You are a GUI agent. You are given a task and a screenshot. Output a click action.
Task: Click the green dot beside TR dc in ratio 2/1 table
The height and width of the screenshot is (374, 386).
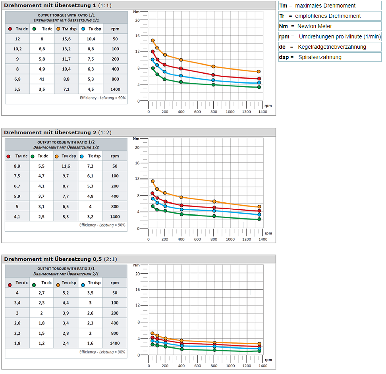tap(34, 285)
